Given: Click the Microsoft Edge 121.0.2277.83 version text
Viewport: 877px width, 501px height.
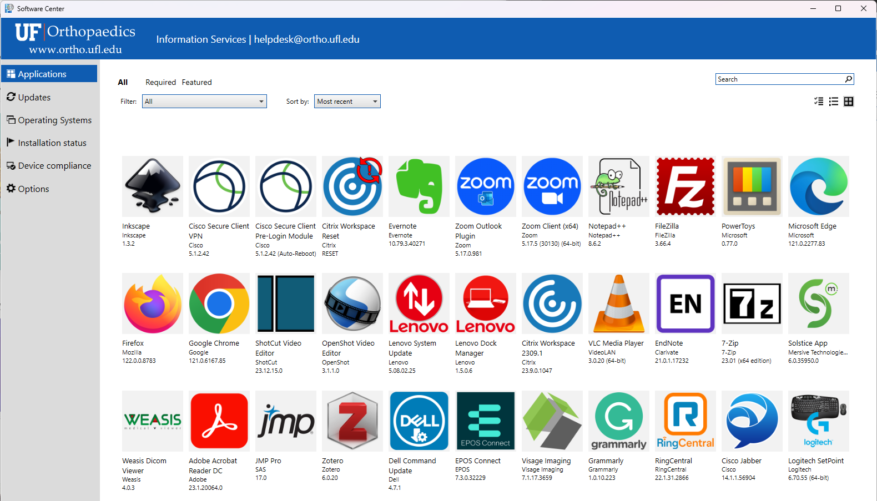Looking at the screenshot, I should (x=807, y=244).
